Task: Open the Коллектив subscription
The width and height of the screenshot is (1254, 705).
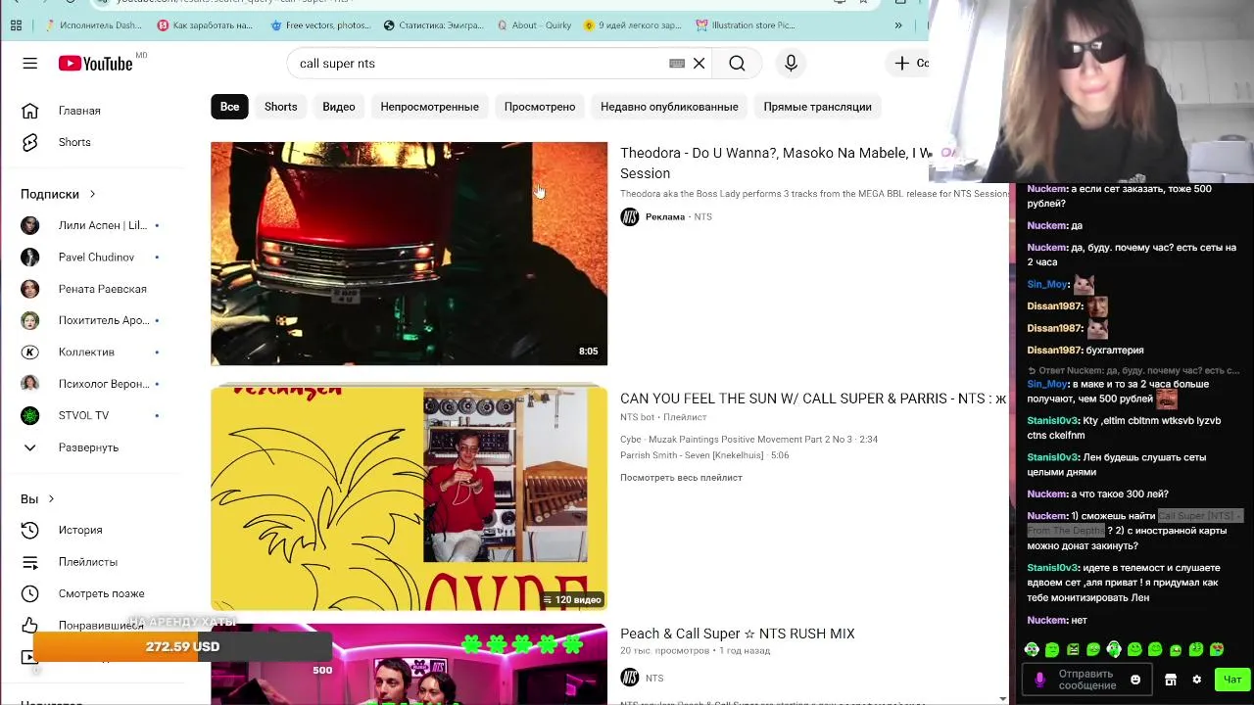Action: pyautogui.click(x=93, y=352)
